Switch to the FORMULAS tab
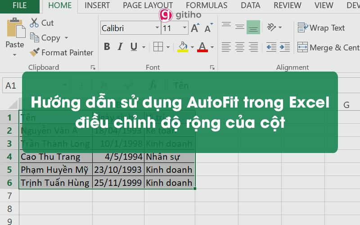Screen dimensions: 360x225 tap(207, 5)
